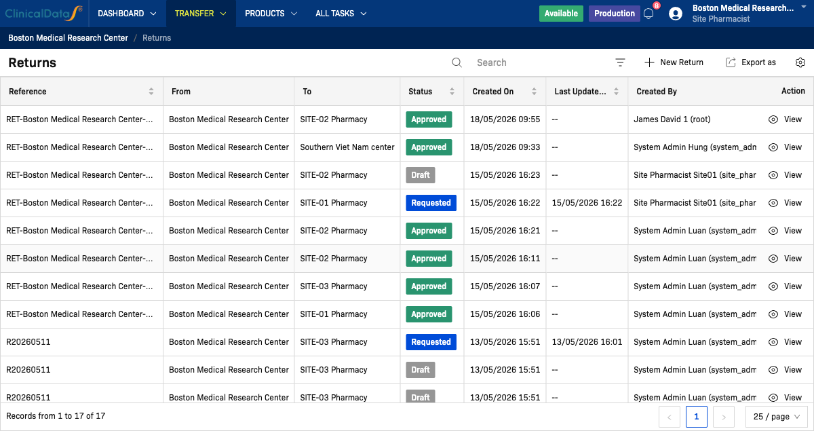Image resolution: width=814 pixels, height=431 pixels.
Task: View return created 15/05/2026 16:22
Action: click(785, 203)
